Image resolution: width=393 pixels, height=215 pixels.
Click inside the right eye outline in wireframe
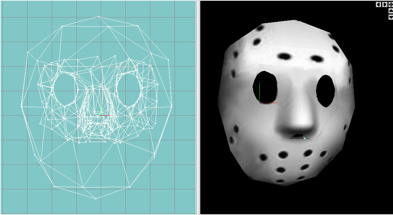[x=128, y=89]
